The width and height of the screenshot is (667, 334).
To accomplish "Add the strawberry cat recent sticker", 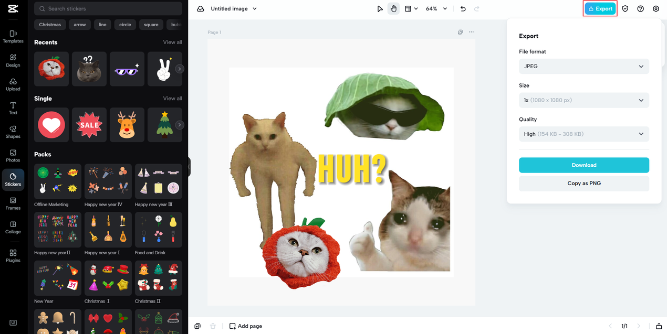I will (x=51, y=69).
